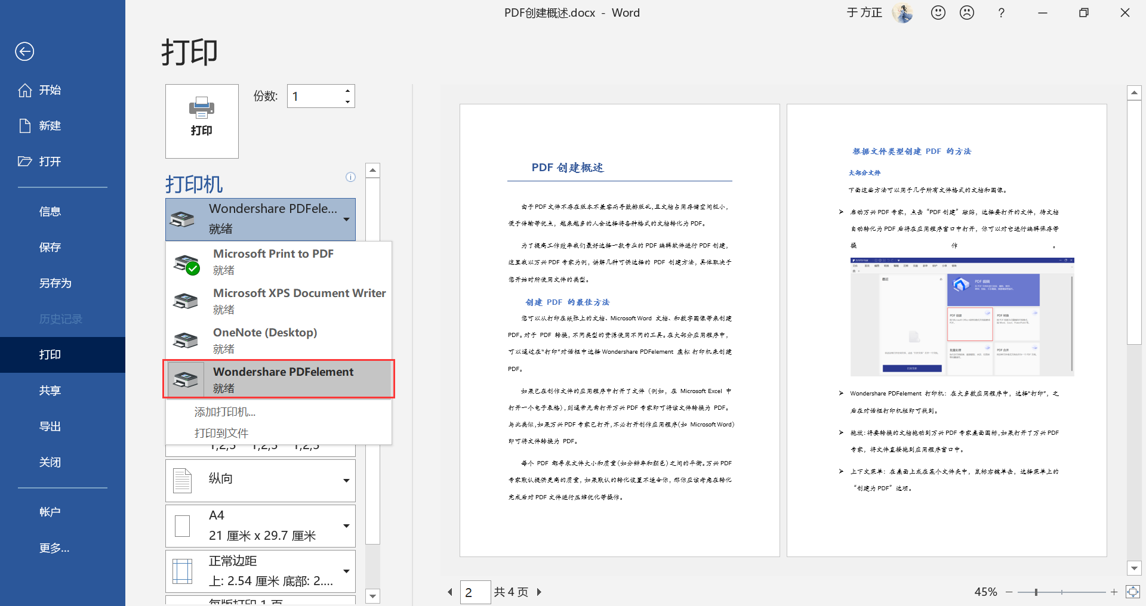Open the 导出 section
1146x606 pixels.
(x=63, y=426)
